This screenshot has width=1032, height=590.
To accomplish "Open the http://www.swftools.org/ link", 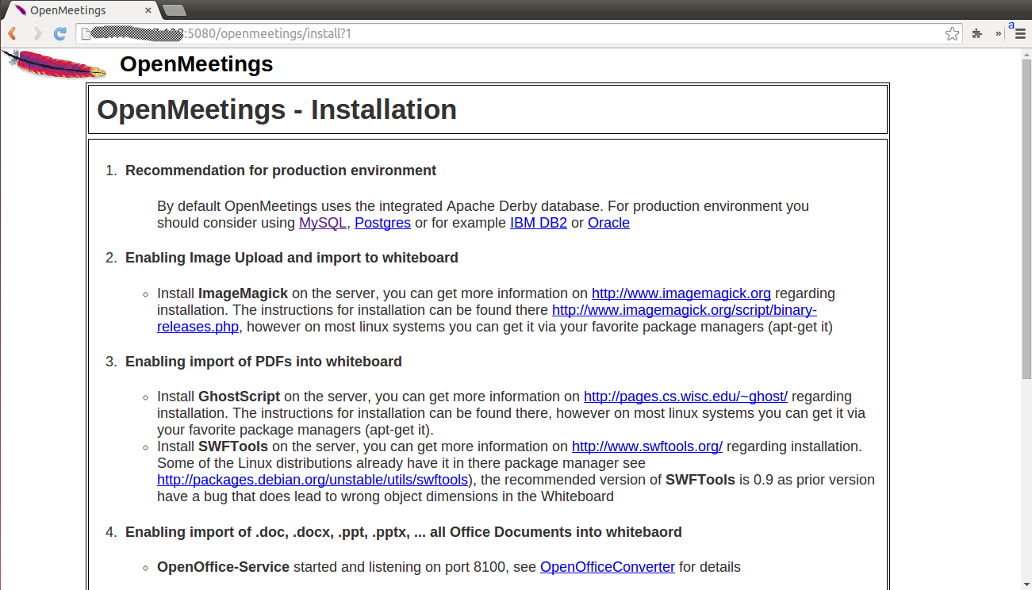I will tap(647, 446).
